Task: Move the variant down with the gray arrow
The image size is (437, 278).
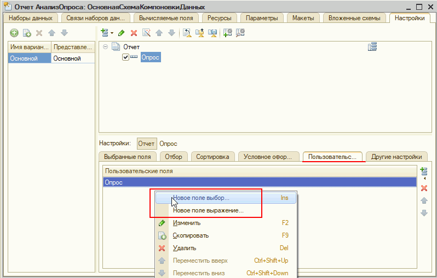Action: (x=65, y=33)
